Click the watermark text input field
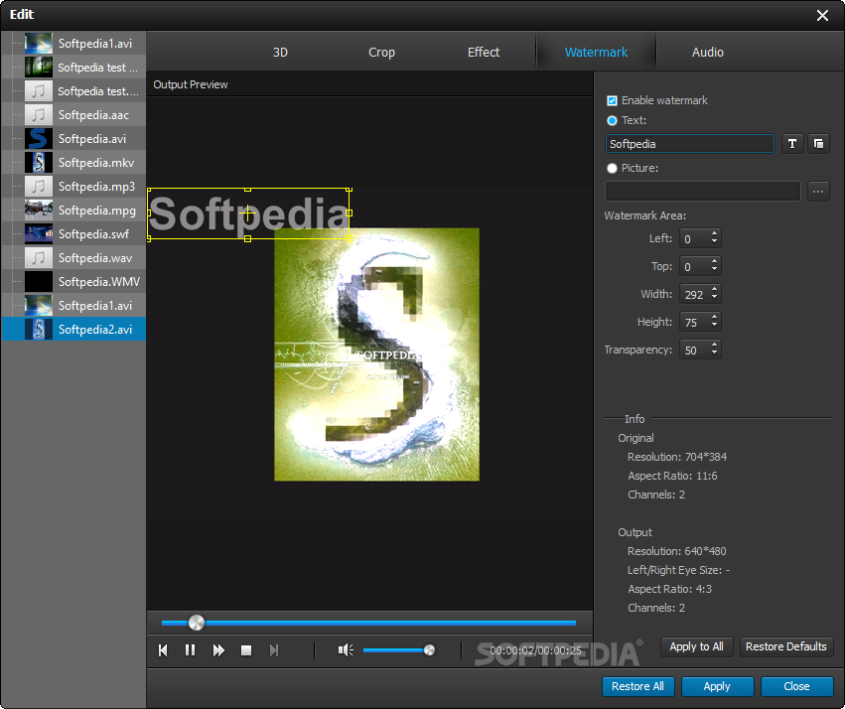 689,144
